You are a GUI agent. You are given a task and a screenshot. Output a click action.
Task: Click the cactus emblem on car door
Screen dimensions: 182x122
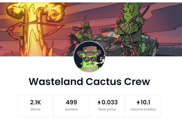143,47
